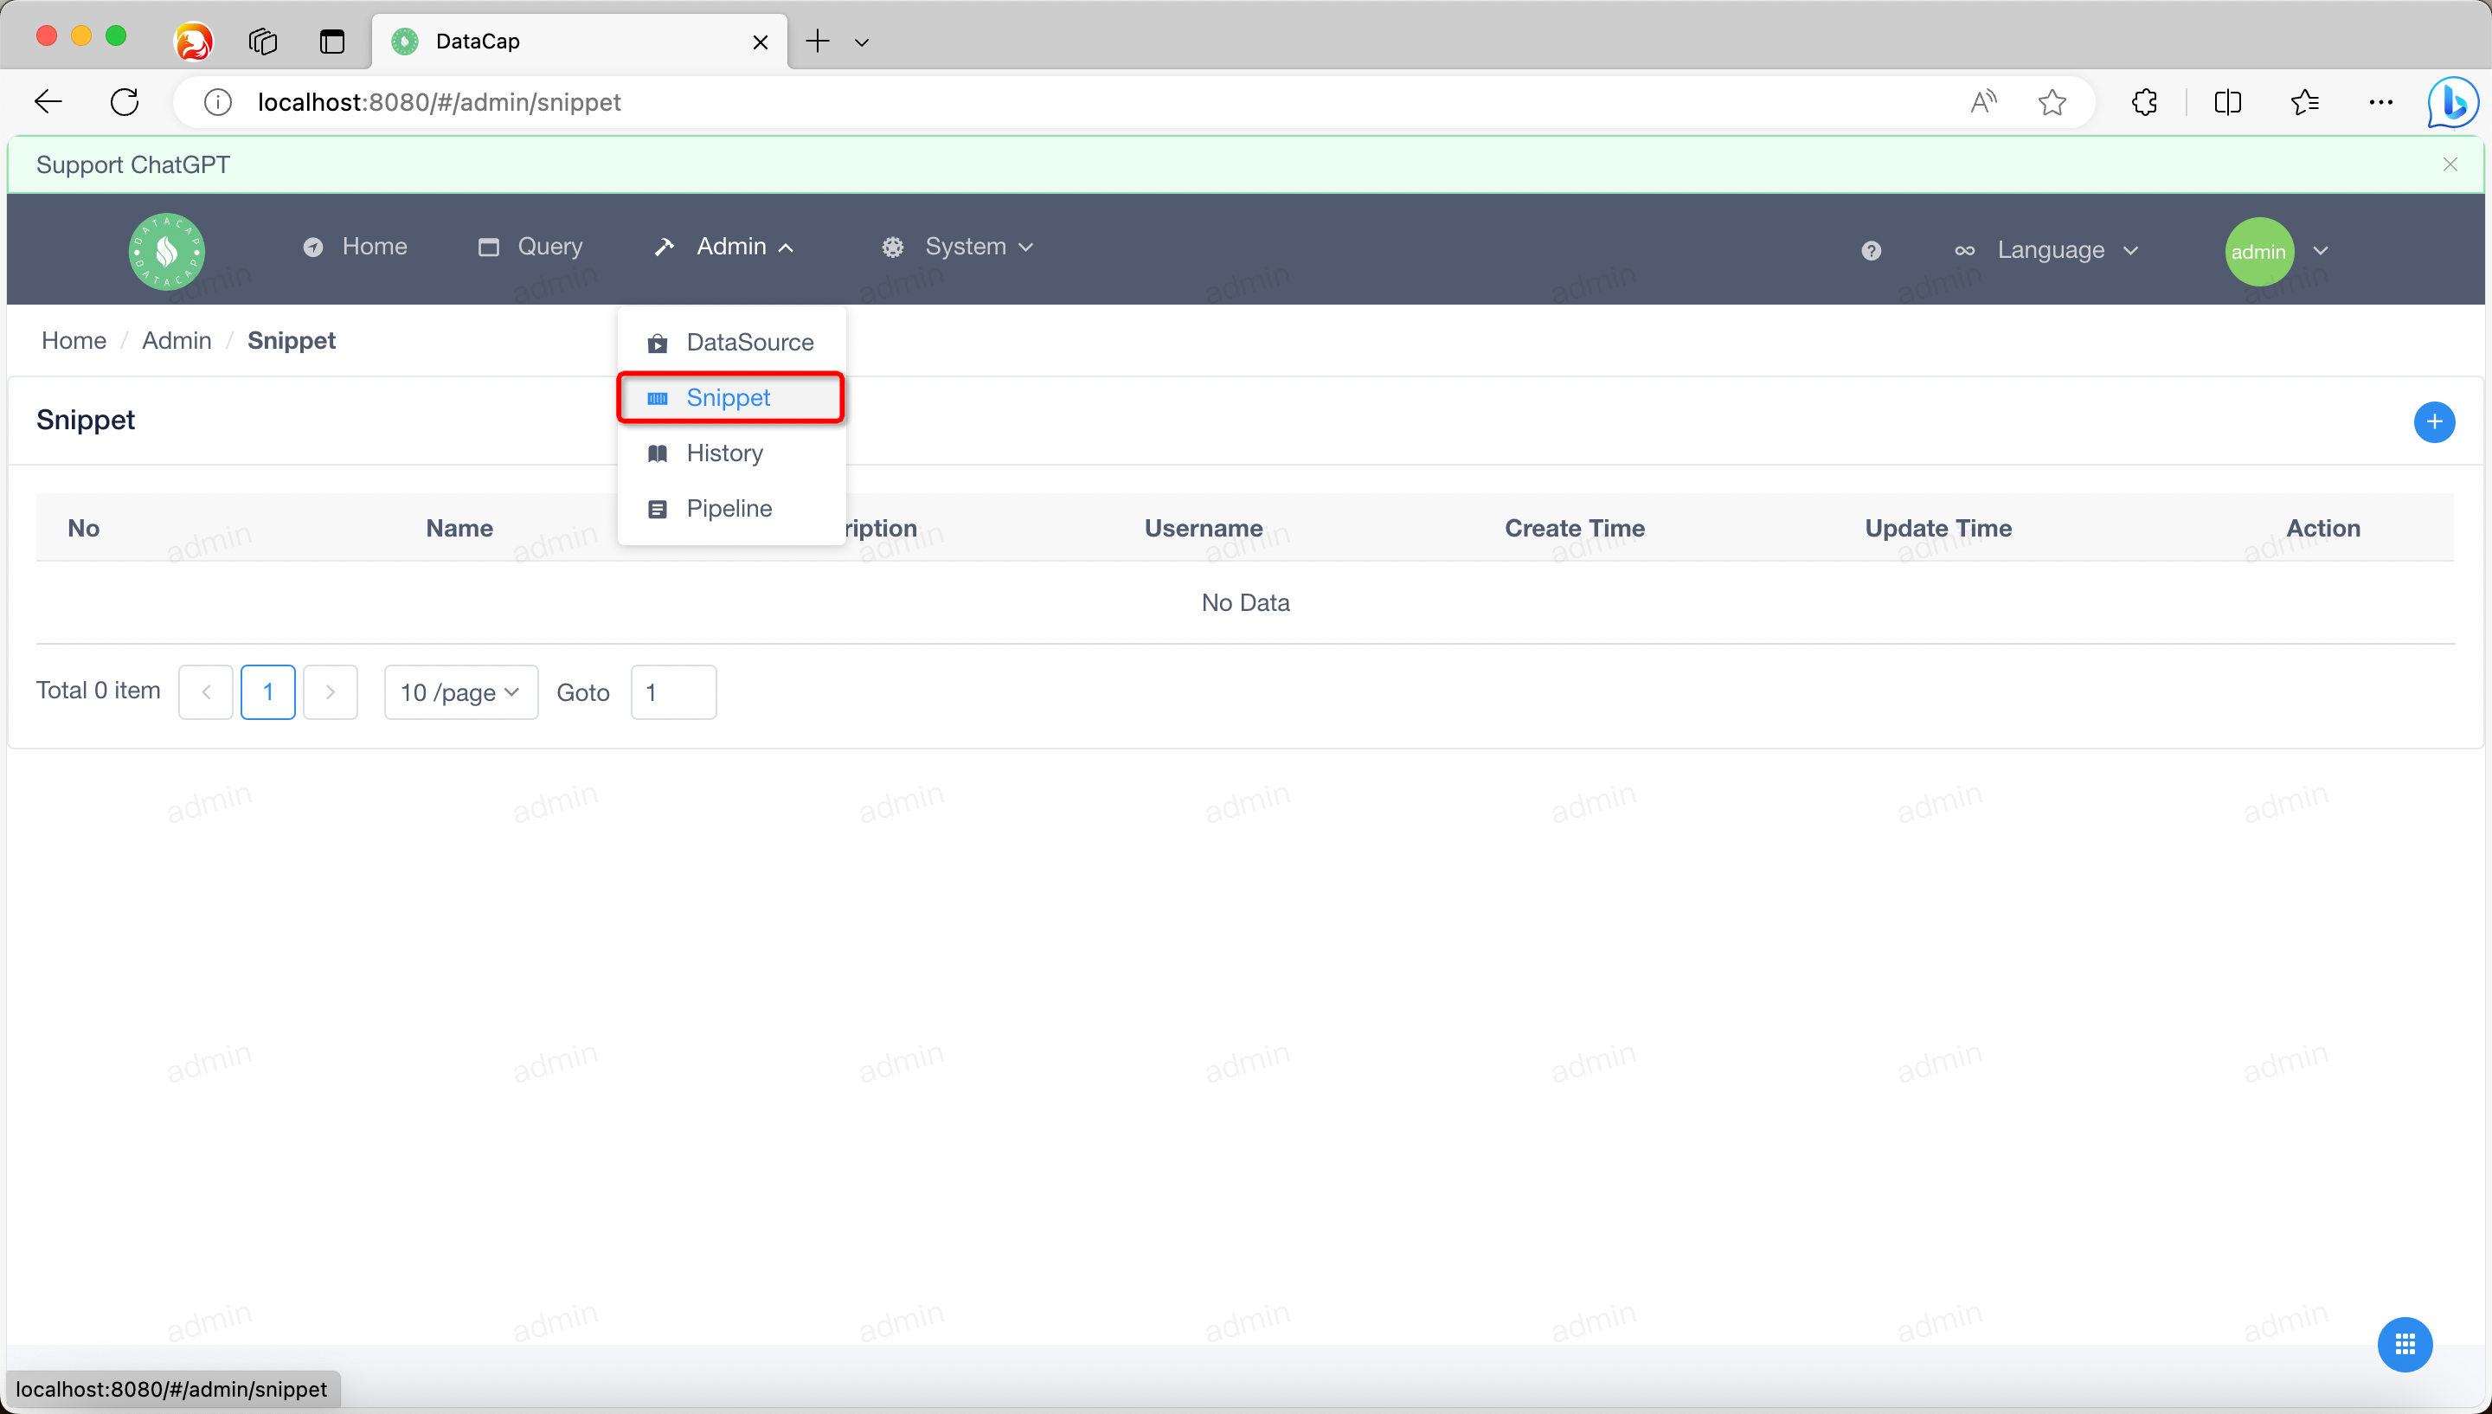
Task: Open the Language dropdown
Action: pos(2046,251)
